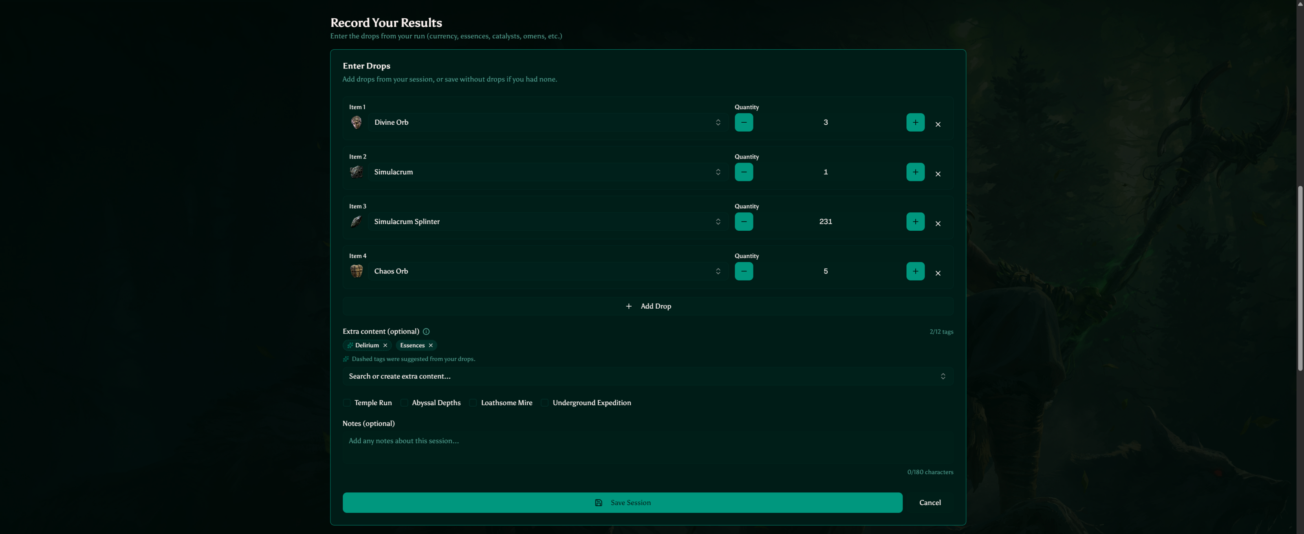Click the session notes text area
1304x534 pixels.
pos(648,448)
